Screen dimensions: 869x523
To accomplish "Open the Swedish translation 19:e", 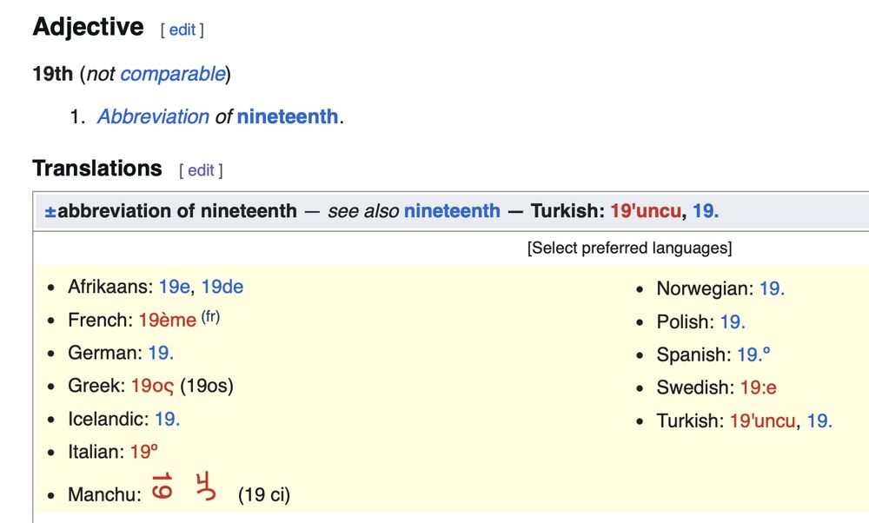I will pos(758,387).
